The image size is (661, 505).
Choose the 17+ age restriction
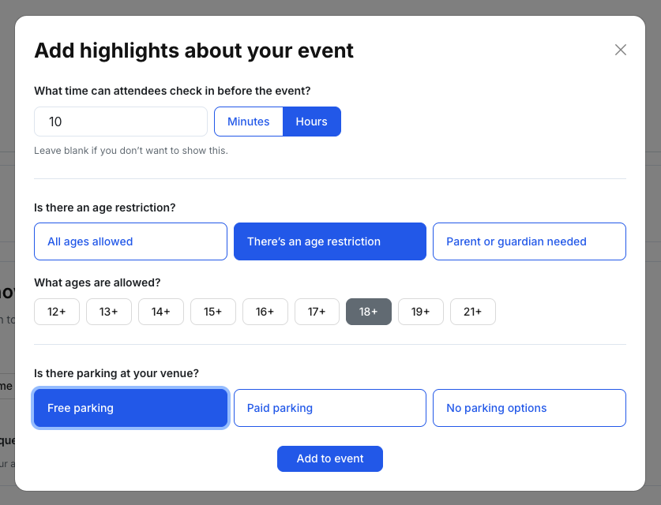pyautogui.click(x=317, y=312)
